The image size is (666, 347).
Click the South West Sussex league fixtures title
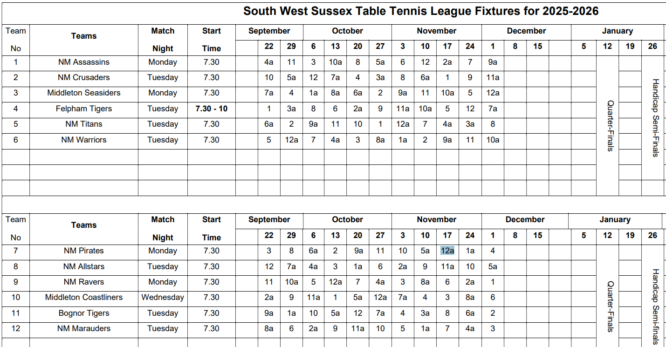(420, 12)
